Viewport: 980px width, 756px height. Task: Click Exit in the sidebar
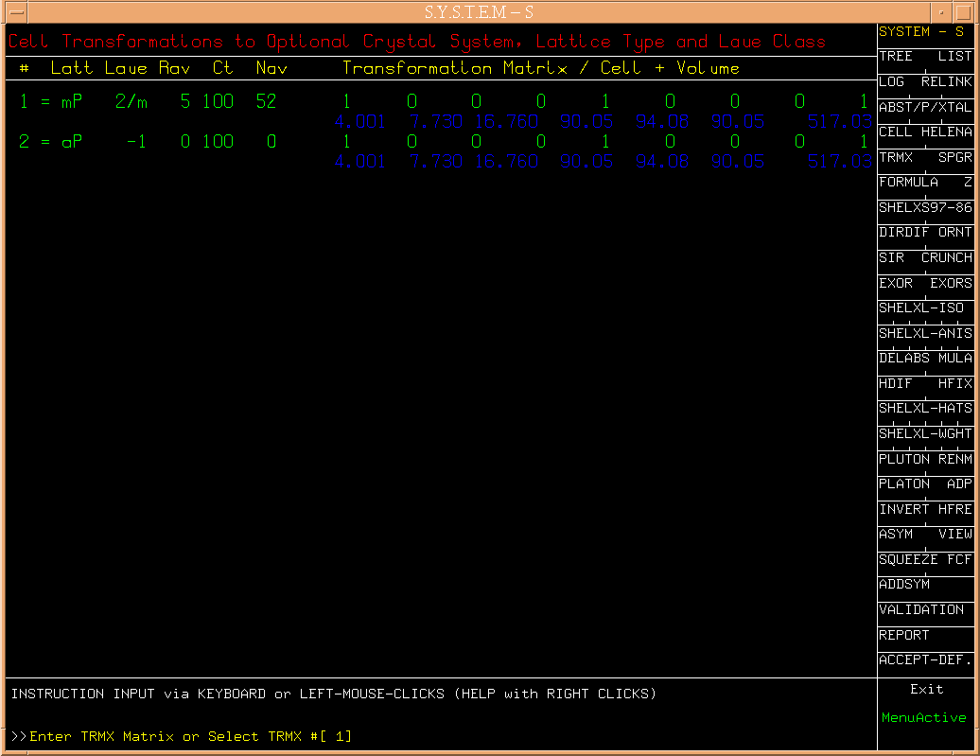point(926,689)
